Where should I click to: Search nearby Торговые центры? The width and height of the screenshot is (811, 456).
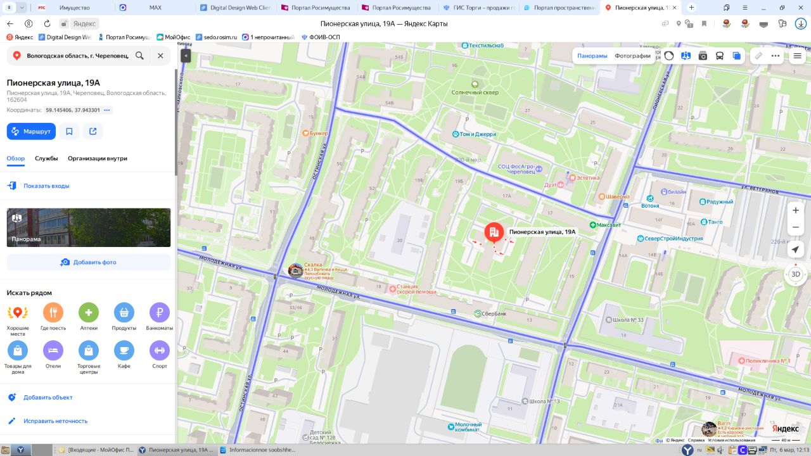(x=89, y=357)
